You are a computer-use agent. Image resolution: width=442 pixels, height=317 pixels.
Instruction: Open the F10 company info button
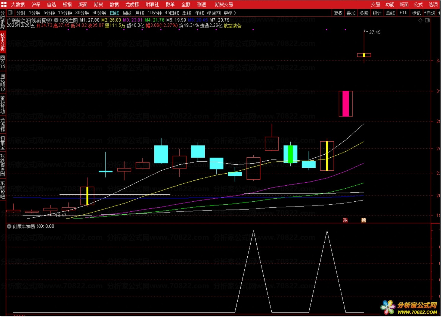(x=403, y=13)
